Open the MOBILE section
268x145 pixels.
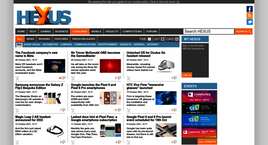tap(96, 32)
